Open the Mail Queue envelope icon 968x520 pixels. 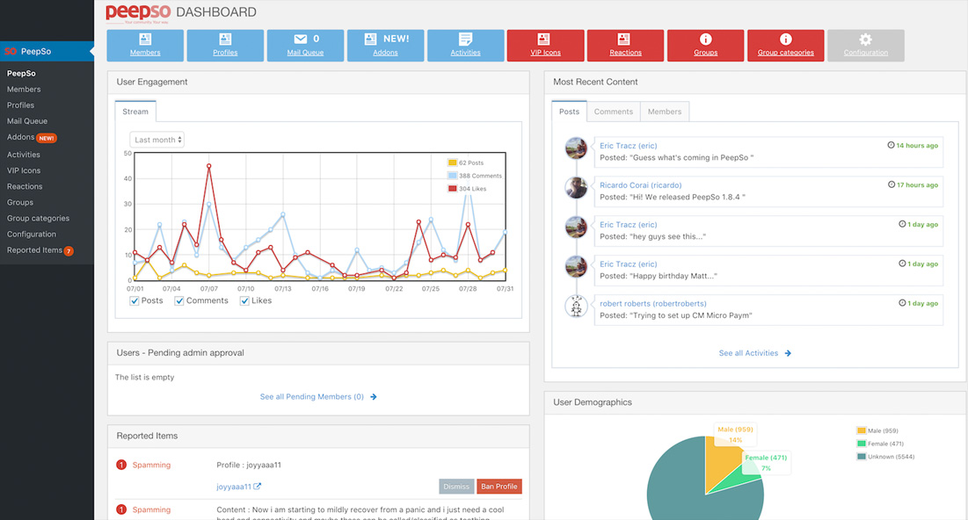(301, 39)
